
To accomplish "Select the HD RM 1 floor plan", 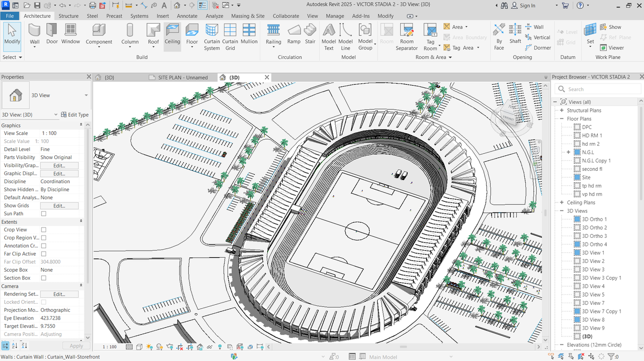I will click(x=592, y=136).
